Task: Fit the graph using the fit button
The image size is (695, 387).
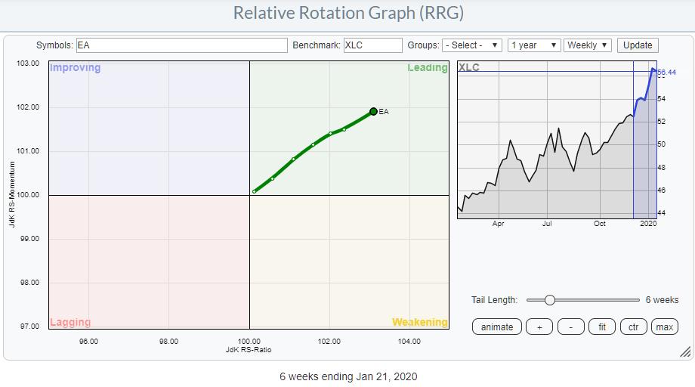Action: tap(602, 327)
